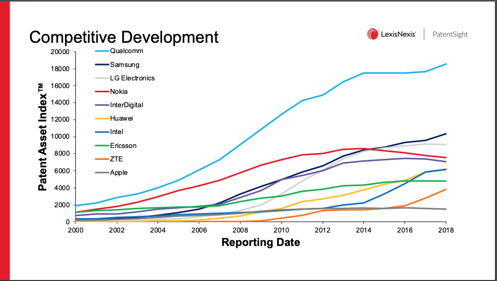Click the yellow Huawei legend swatch
Viewport: 497px width, 281px height.
(x=102, y=119)
